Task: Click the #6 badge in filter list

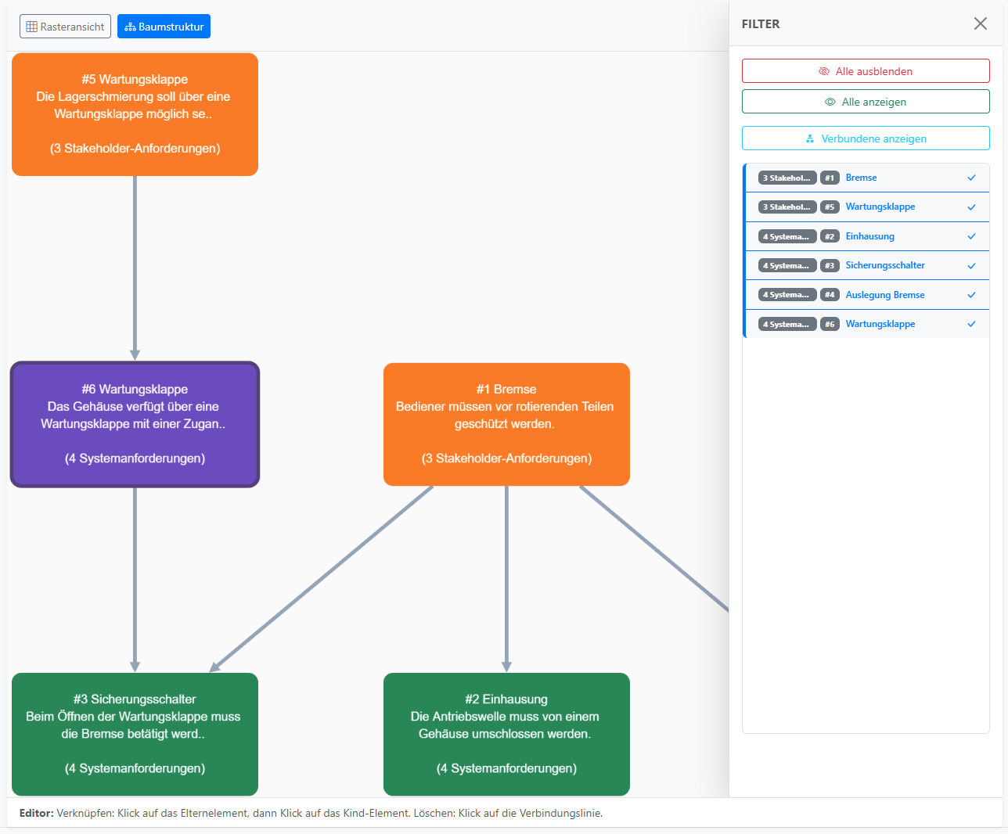Action: [830, 324]
